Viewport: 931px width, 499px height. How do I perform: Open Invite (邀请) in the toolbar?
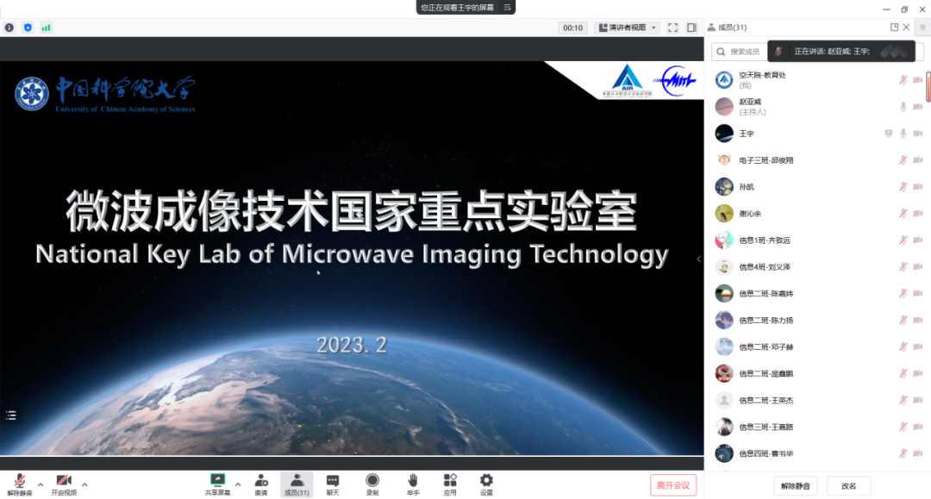tap(261, 484)
